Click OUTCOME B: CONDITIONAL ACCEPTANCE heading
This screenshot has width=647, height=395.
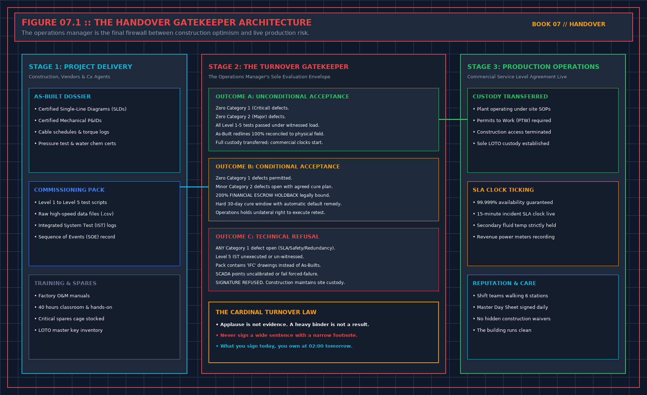click(x=278, y=167)
